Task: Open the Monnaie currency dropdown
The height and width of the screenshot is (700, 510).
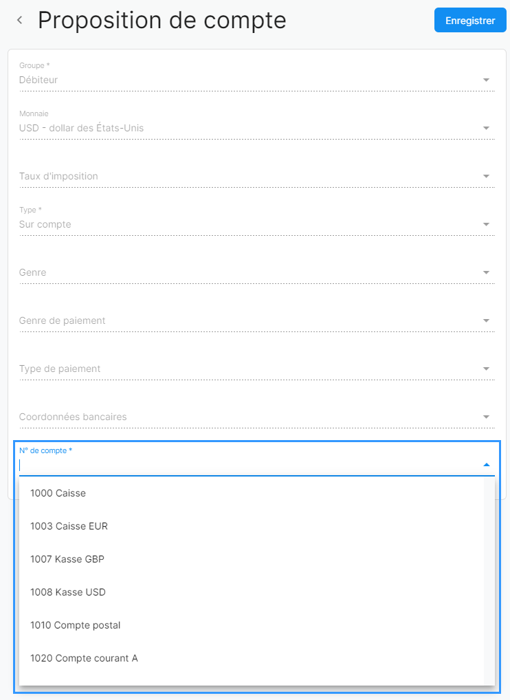Action: (247, 128)
